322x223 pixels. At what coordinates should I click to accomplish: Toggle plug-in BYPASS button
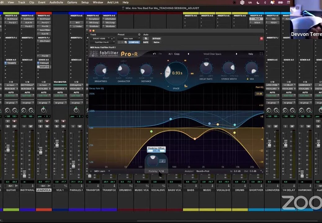156,38
